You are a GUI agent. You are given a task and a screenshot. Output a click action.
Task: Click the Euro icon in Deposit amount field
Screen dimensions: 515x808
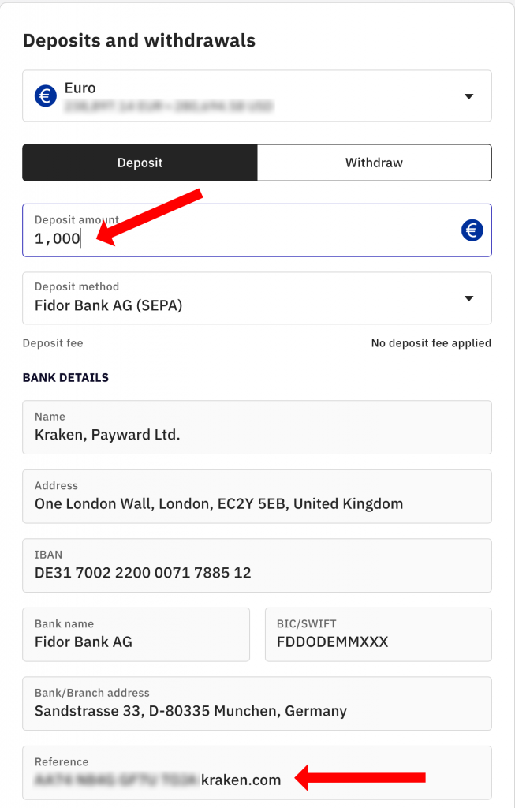coord(472,230)
